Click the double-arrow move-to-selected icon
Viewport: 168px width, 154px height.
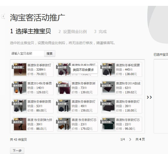[149, 97]
